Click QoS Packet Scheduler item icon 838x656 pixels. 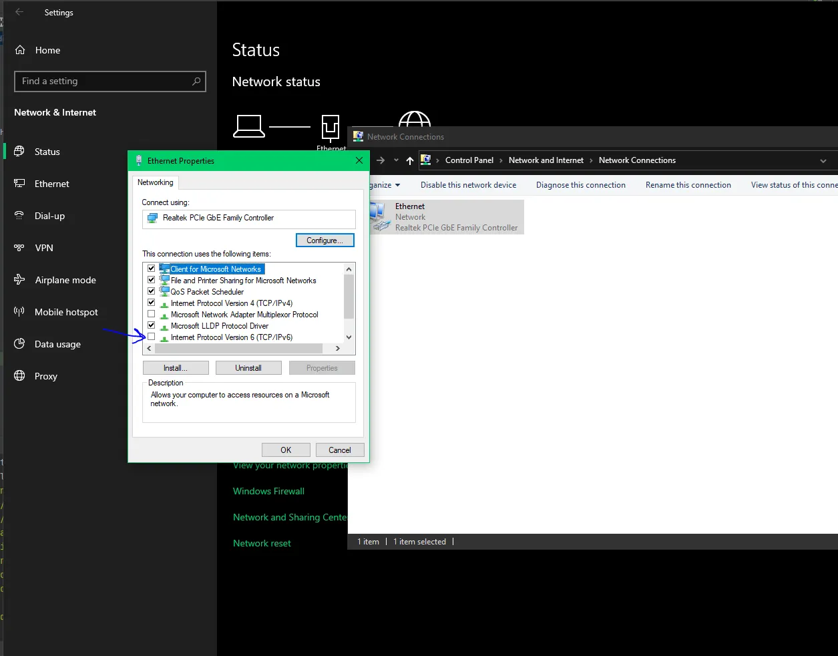pos(164,291)
